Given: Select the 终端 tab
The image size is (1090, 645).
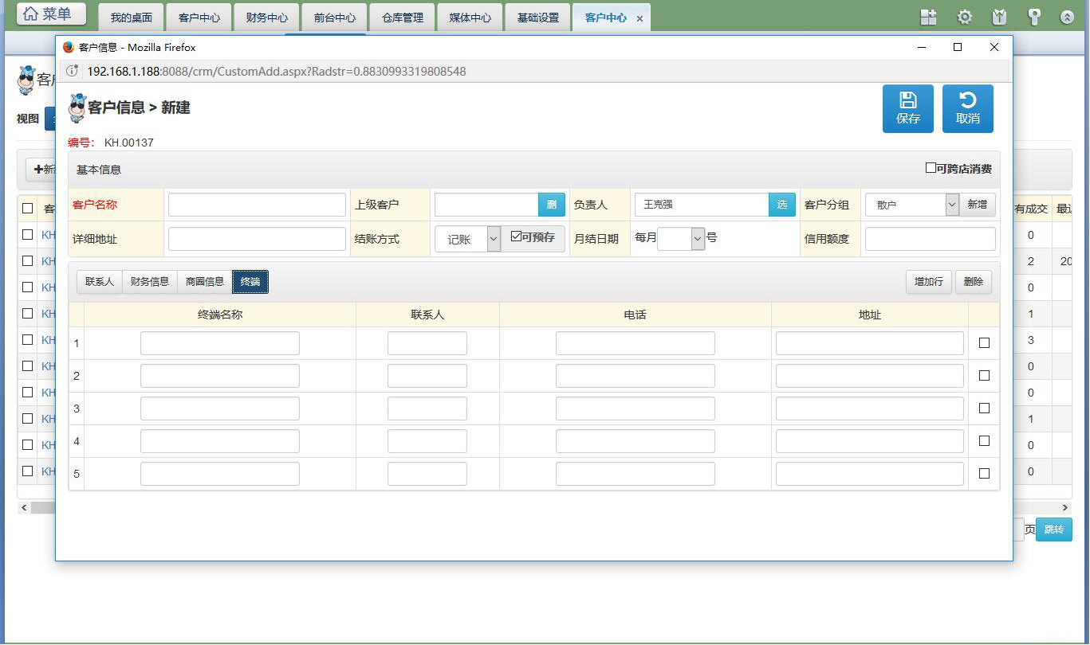Looking at the screenshot, I should tap(250, 282).
